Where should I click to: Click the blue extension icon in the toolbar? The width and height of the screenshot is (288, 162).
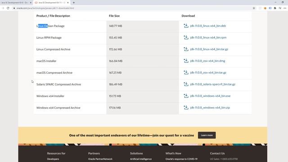(270, 8)
